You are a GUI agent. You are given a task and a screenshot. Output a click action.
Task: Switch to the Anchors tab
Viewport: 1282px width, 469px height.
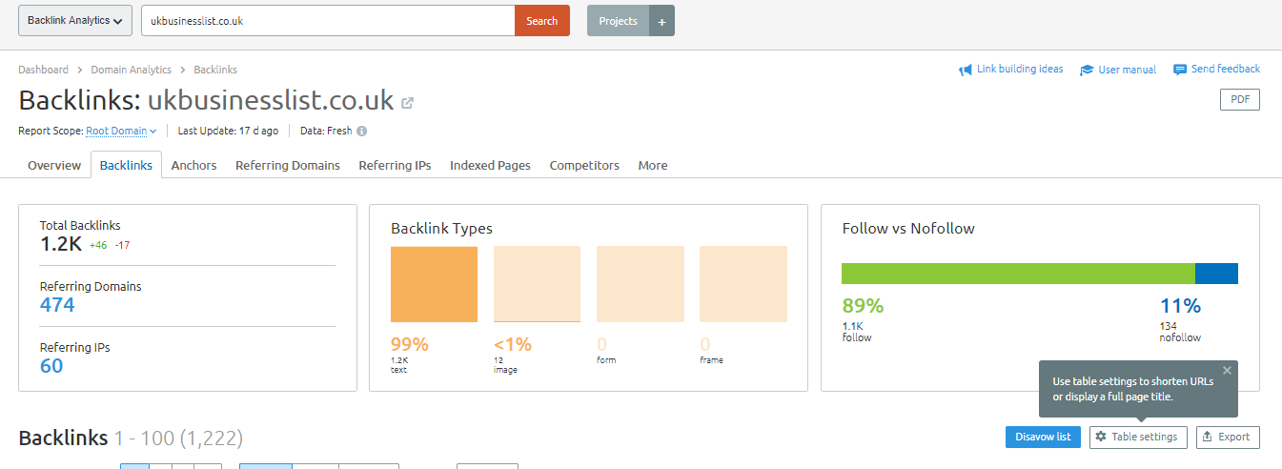point(194,165)
